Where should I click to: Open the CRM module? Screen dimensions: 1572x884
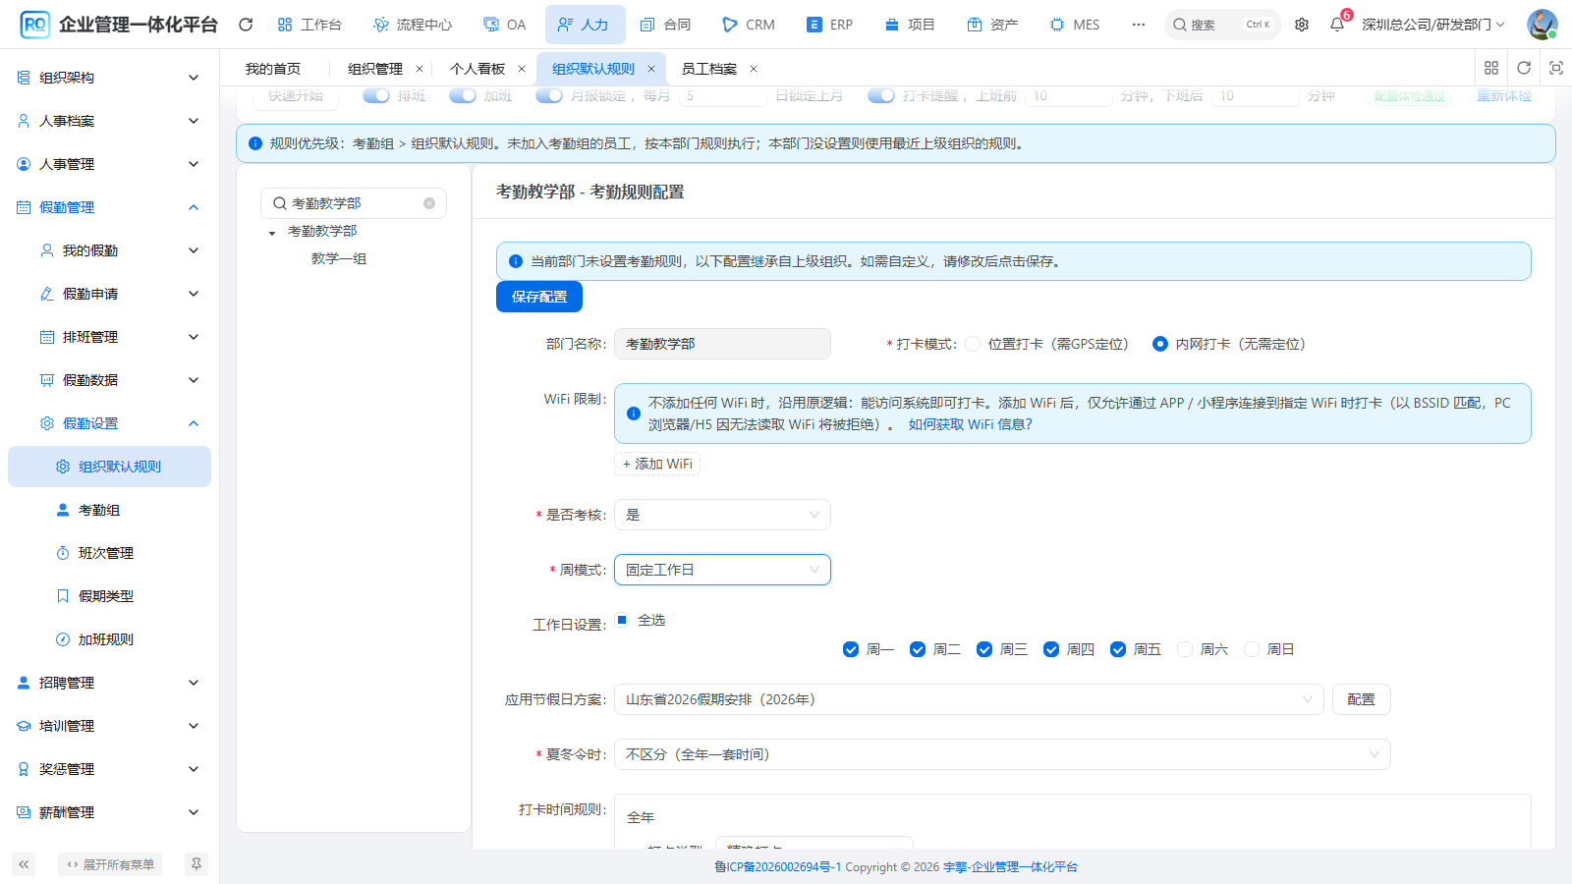click(x=749, y=25)
